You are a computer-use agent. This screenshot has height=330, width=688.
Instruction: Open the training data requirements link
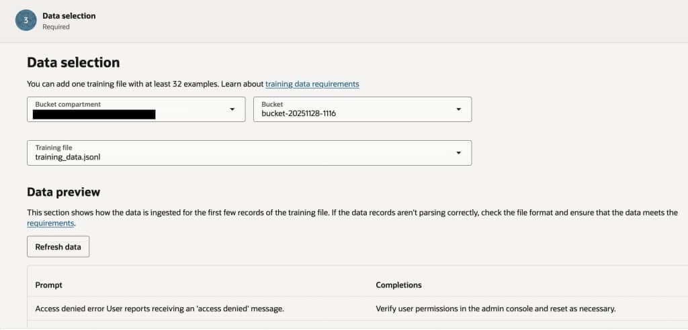312,84
